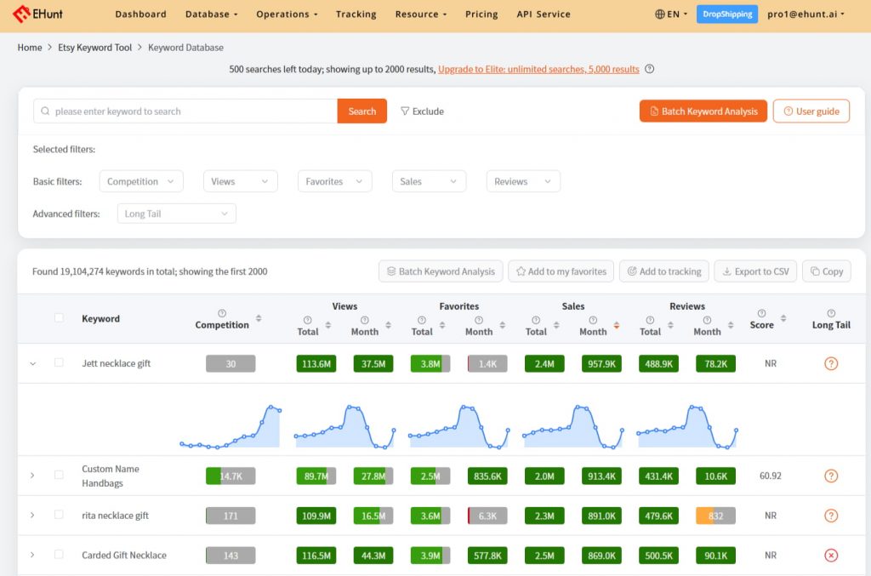Click the EHunt logo
Image resolution: width=871 pixels, height=576 pixels.
click(37, 14)
